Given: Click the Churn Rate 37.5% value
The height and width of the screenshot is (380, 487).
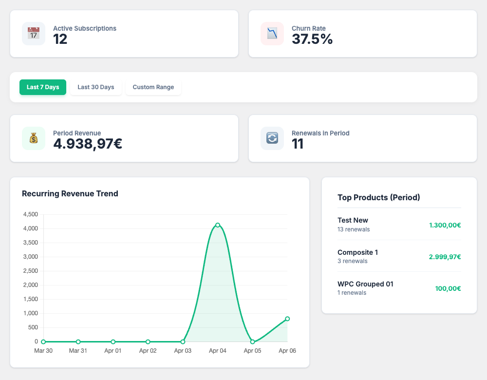Looking at the screenshot, I should coord(312,39).
